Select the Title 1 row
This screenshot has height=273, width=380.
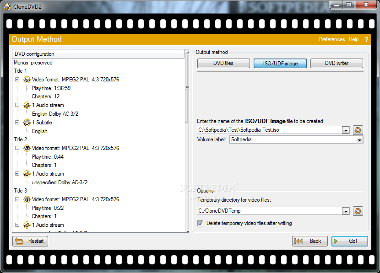point(20,71)
